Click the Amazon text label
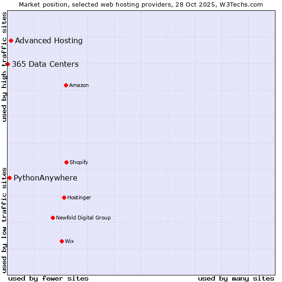Screen dimensions: 282x282 (79, 86)
